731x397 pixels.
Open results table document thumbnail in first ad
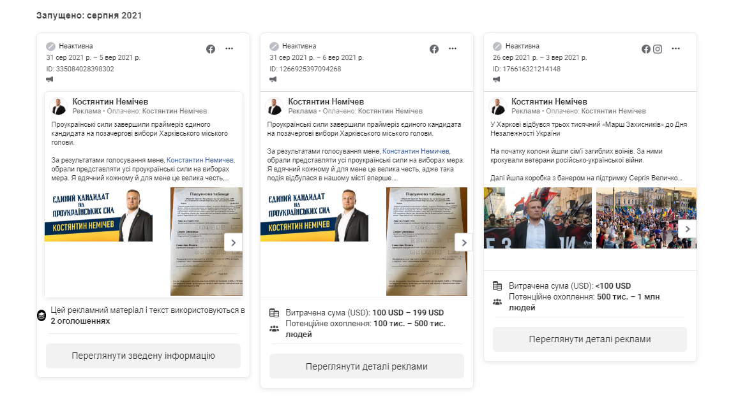206,241
